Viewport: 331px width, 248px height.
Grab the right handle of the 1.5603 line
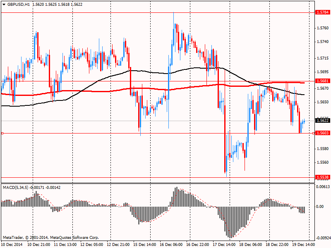pyautogui.click(x=313, y=133)
